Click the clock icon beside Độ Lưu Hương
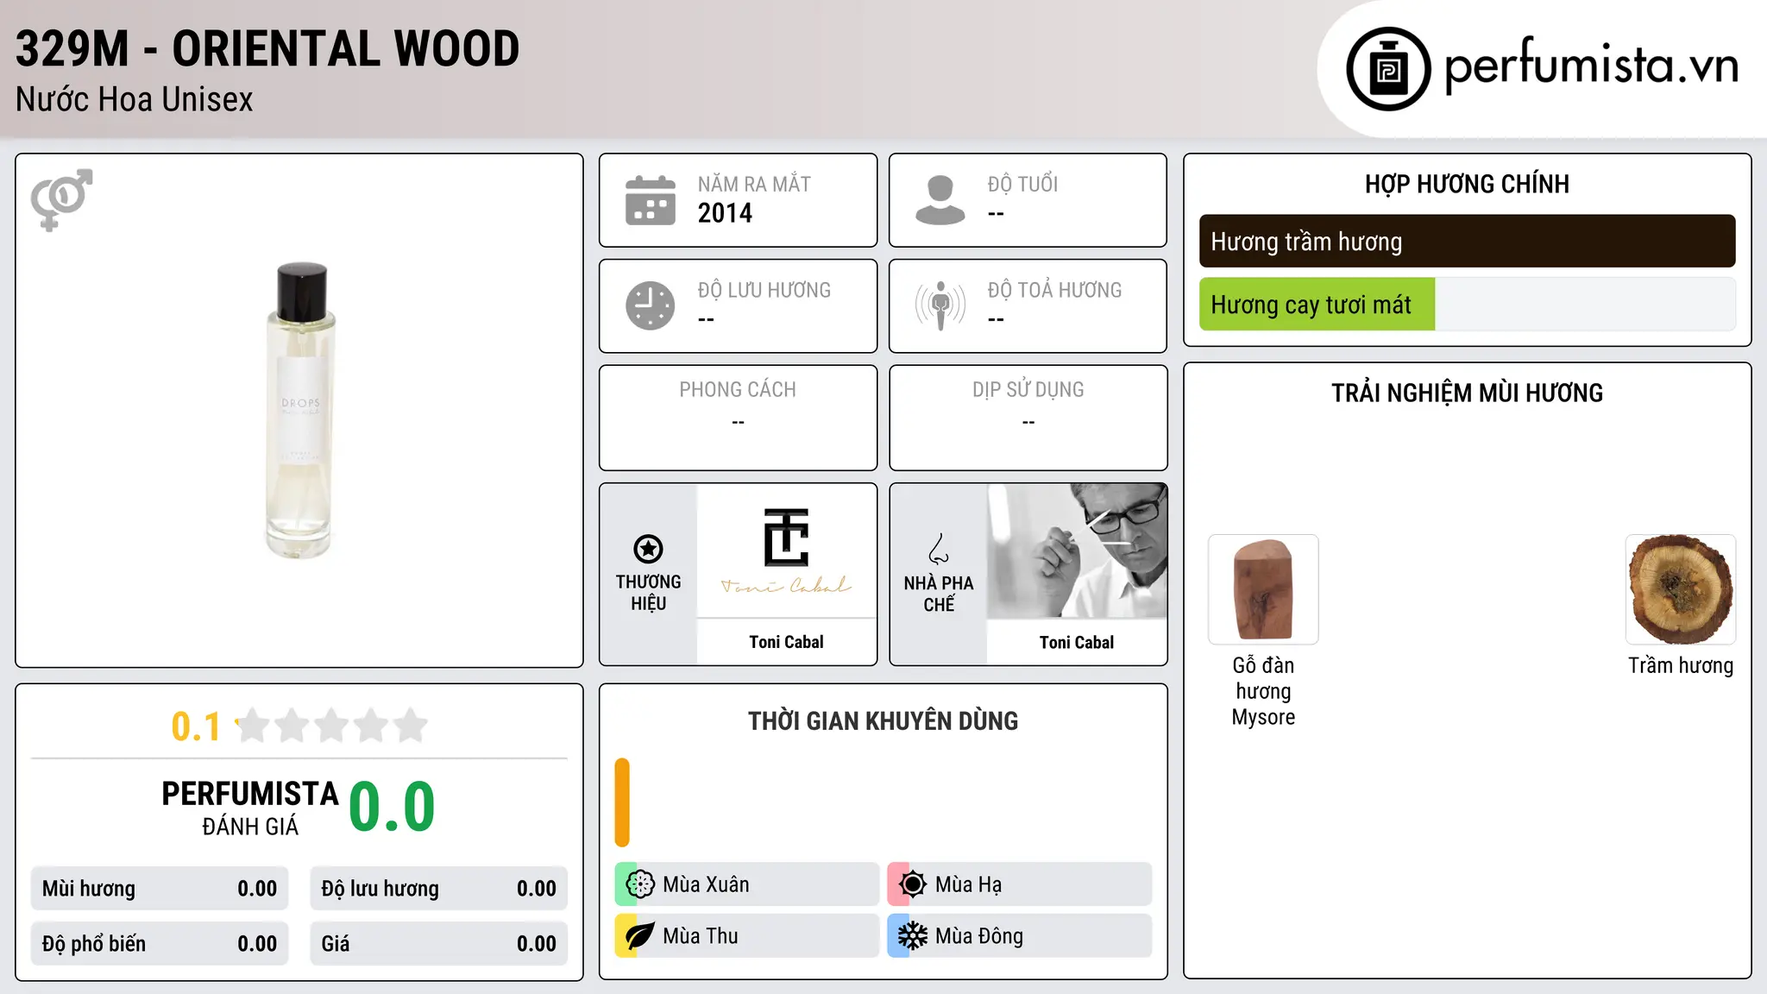 click(650, 305)
